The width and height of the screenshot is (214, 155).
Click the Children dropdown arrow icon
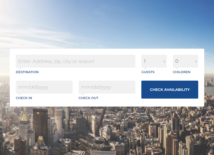(196, 61)
